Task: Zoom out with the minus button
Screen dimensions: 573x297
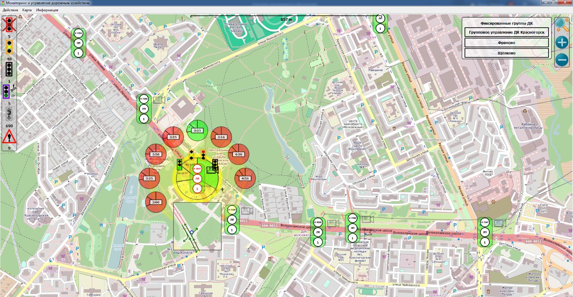Action: tap(562, 60)
